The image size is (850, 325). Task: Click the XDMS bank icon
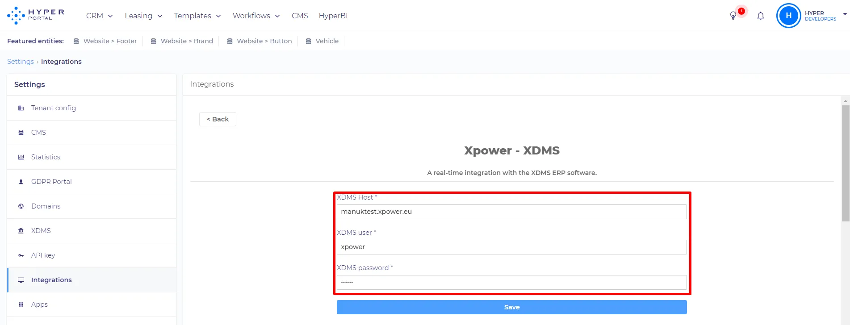[x=21, y=231]
